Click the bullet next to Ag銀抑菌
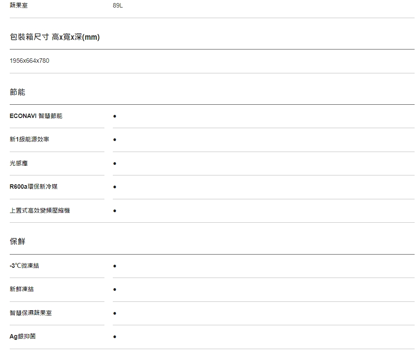Viewport: 415px width, 354px height. [115, 337]
